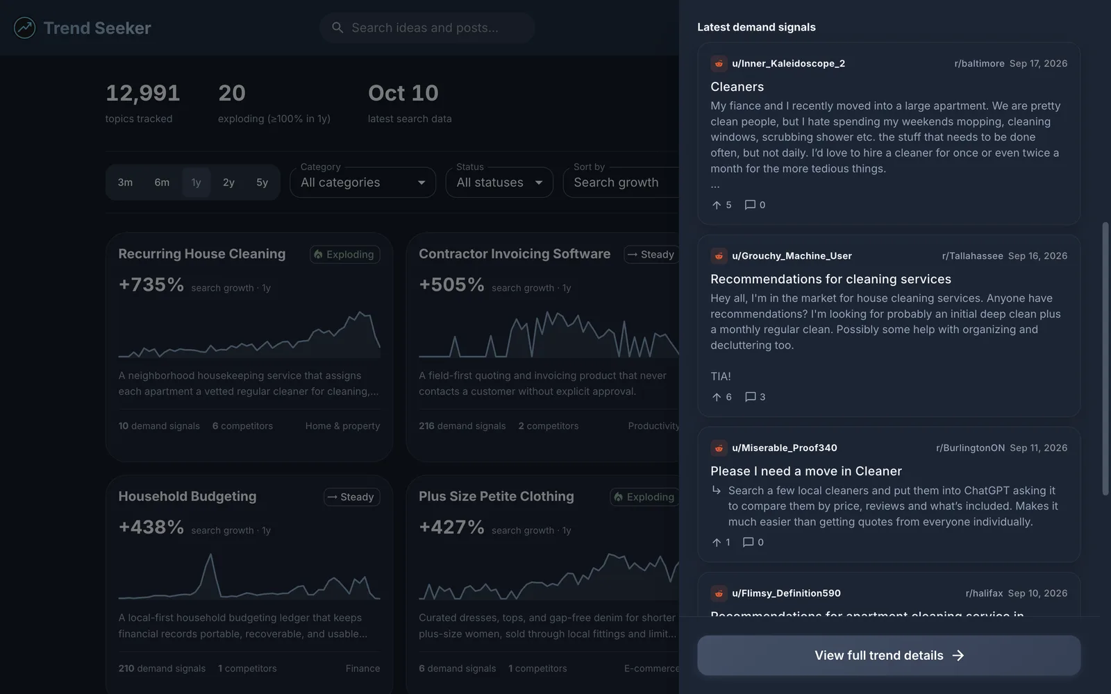The image size is (1111, 694).
Task: Open the Cleaners post title
Action: [737, 87]
